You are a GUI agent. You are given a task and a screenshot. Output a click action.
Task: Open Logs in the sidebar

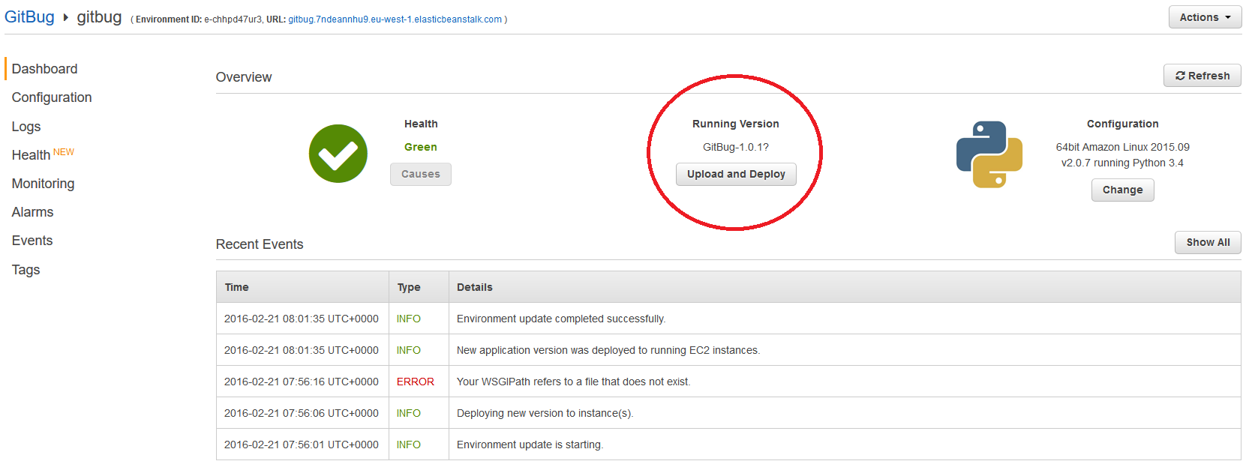[26, 127]
